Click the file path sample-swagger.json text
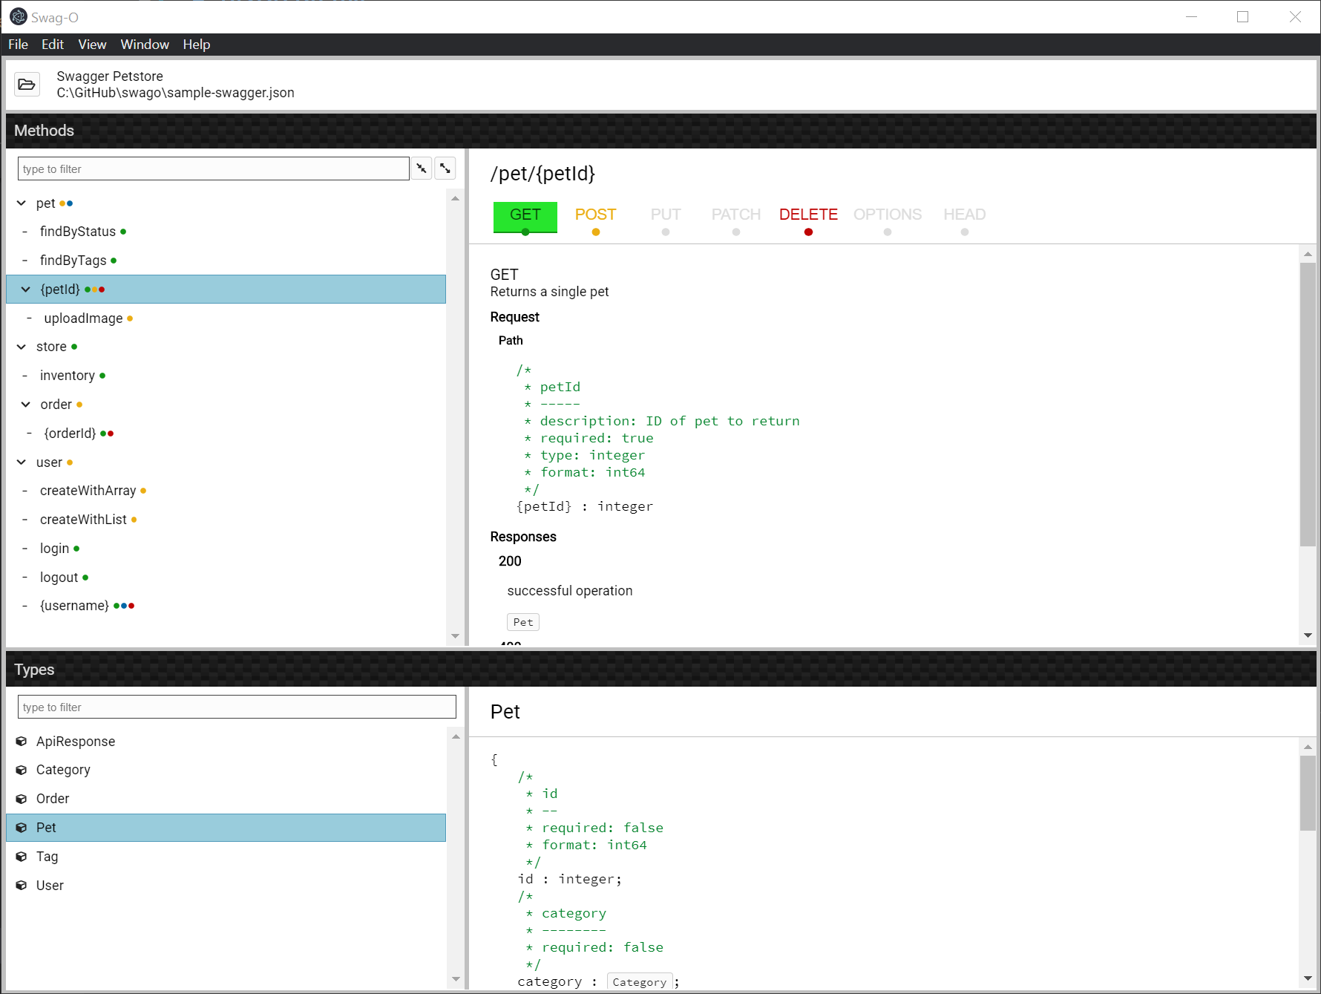The width and height of the screenshot is (1321, 994). [175, 93]
